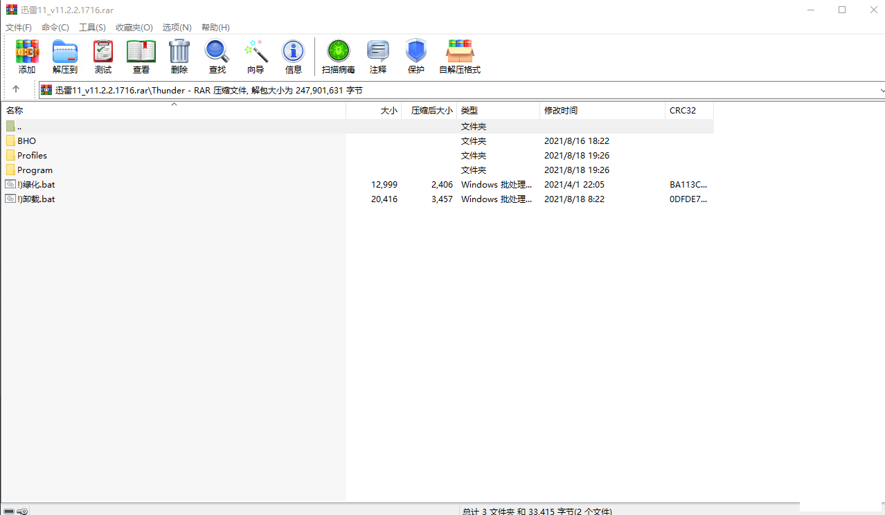Select the !)卸载.bat file name
The height and width of the screenshot is (515, 885).
click(x=36, y=199)
